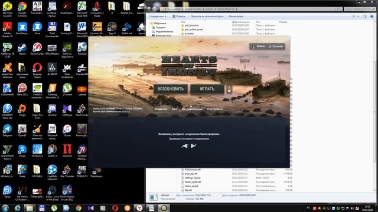The height and width of the screenshot is (212, 378).
Task: Select the portraits folder row
Action: point(236,34)
